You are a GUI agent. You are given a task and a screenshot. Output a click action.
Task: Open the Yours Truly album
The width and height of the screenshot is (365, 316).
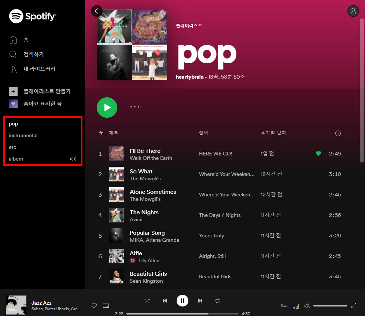pos(211,236)
